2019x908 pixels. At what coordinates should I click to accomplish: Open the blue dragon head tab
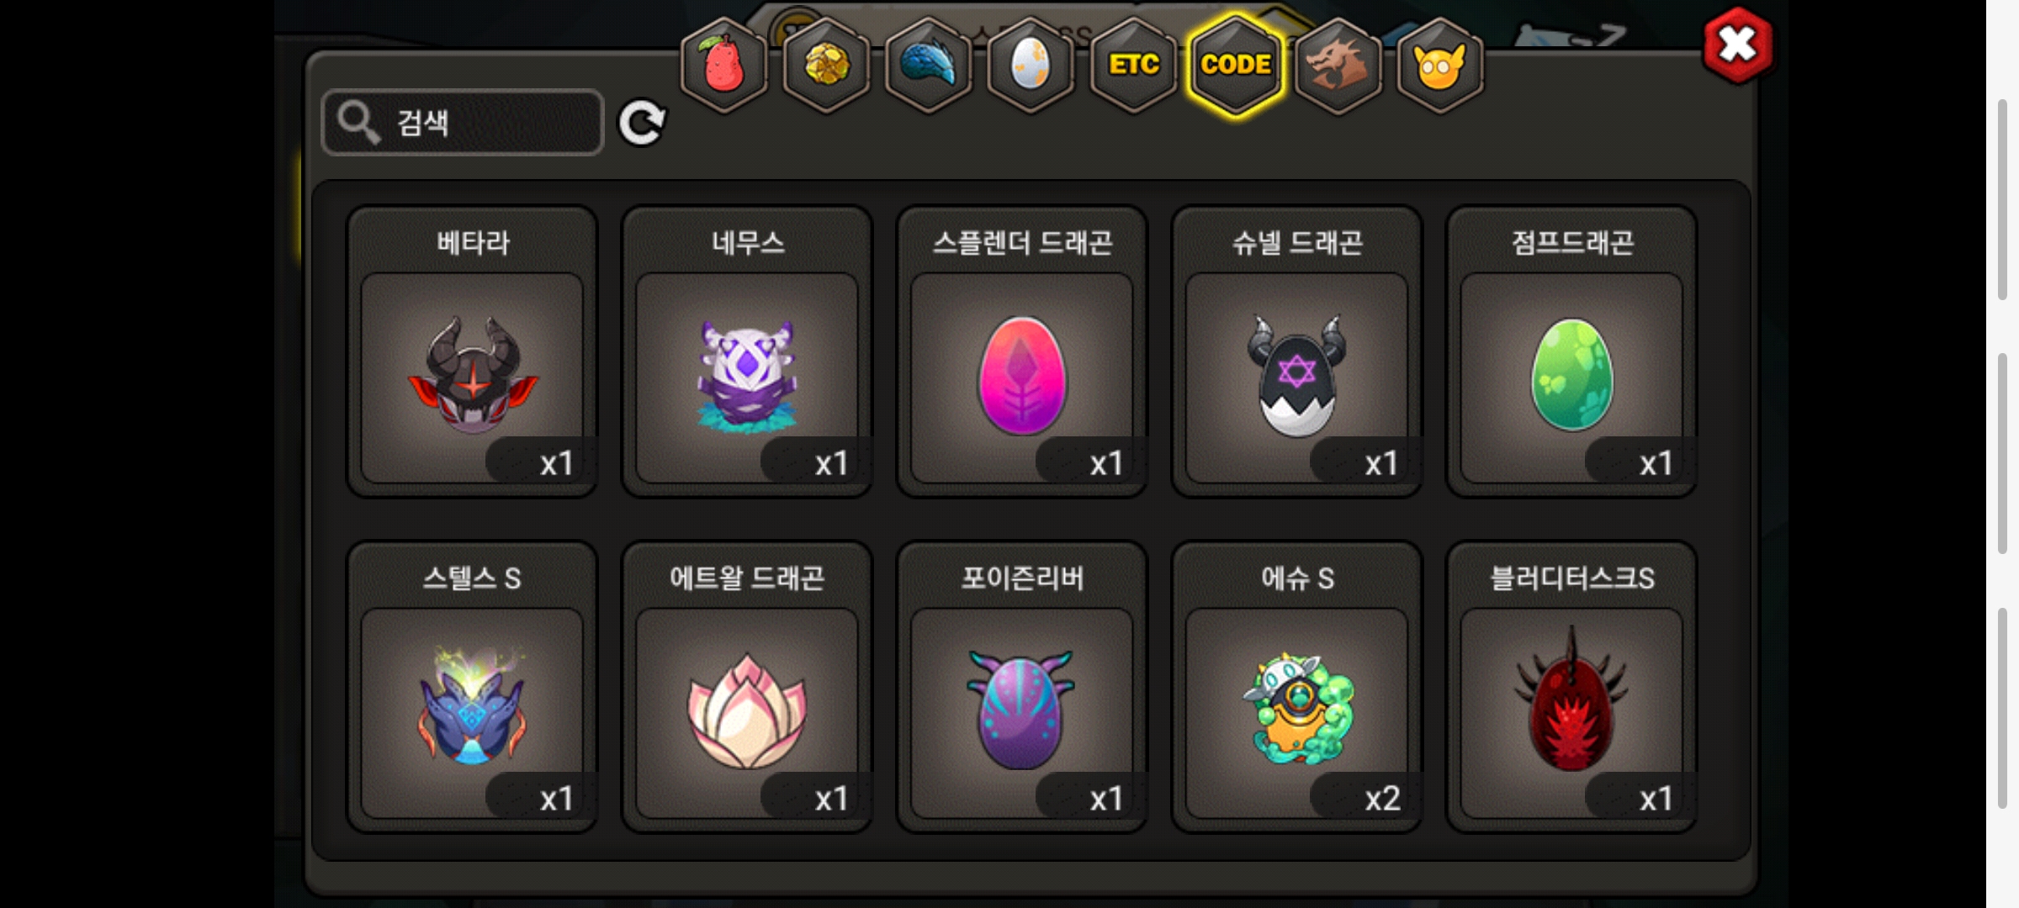point(929,65)
